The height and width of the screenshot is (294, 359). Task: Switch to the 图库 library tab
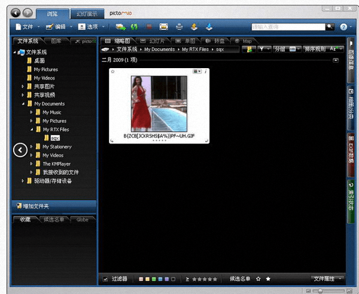click(56, 41)
